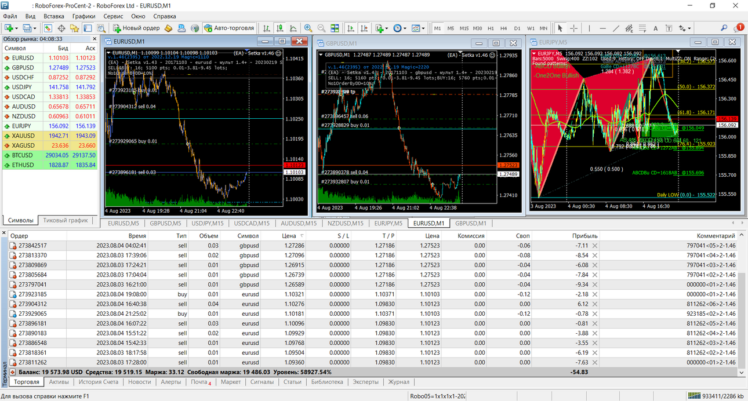Open the notifications chat bubble icon
748x401 pixels.
tap(738, 28)
